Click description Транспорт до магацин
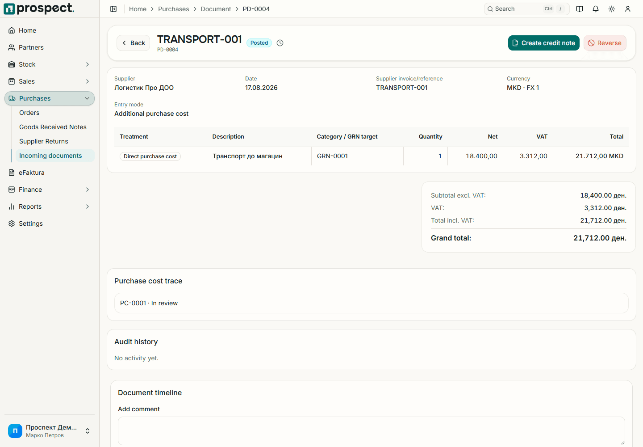Screen dimensions: 643x447 [247, 156]
